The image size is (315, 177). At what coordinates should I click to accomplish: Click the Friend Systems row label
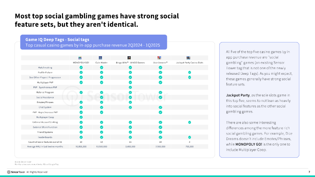[44, 132]
